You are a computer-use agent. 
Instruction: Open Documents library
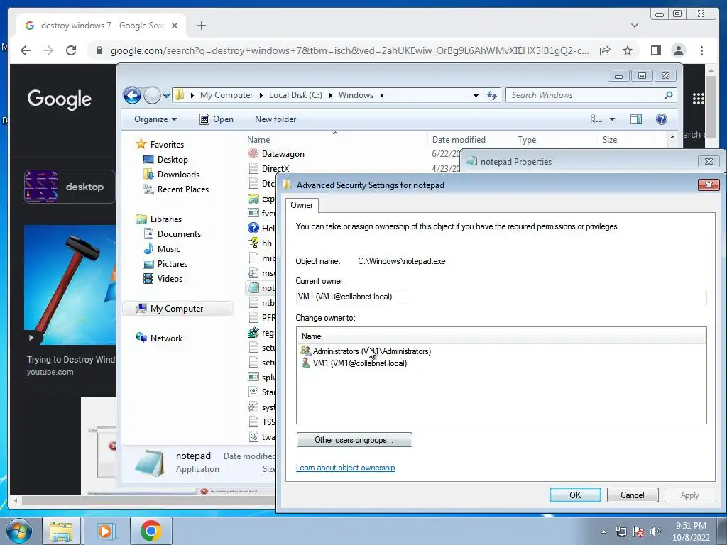click(179, 234)
